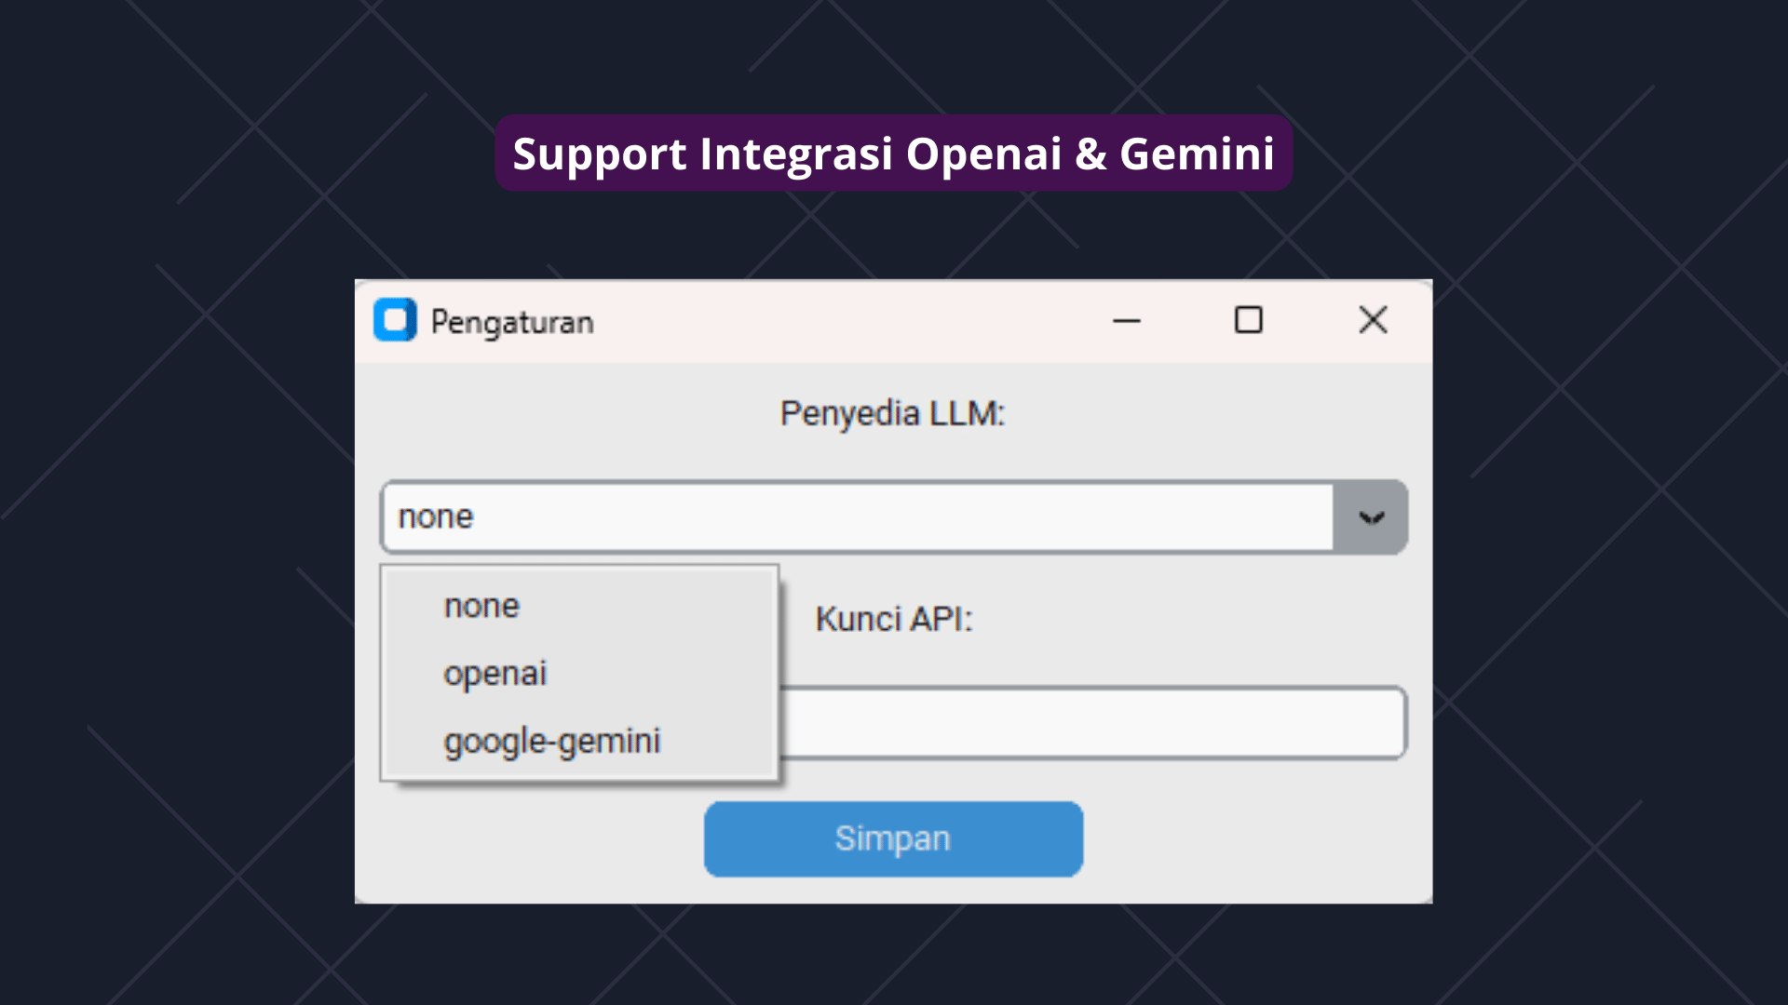Click the dark background outside the Pengaturan window
The height and width of the screenshot is (1005, 1788).
[x=186, y=558]
